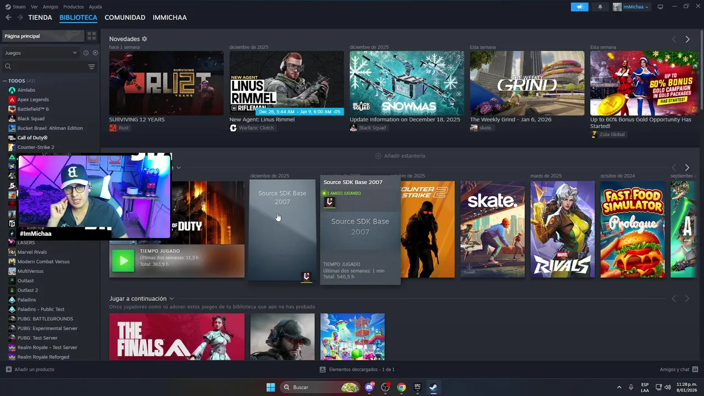The width and height of the screenshot is (704, 396).
Task: Open advanced filter options icon
Action: point(91,67)
